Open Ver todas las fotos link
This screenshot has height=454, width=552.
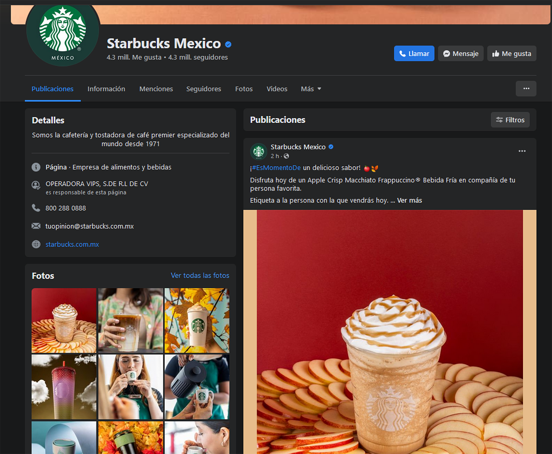(x=200, y=275)
